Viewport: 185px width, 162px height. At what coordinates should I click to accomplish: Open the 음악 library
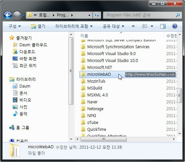(20, 114)
